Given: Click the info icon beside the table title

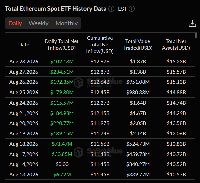Looking at the screenshot, I should click(x=111, y=9).
